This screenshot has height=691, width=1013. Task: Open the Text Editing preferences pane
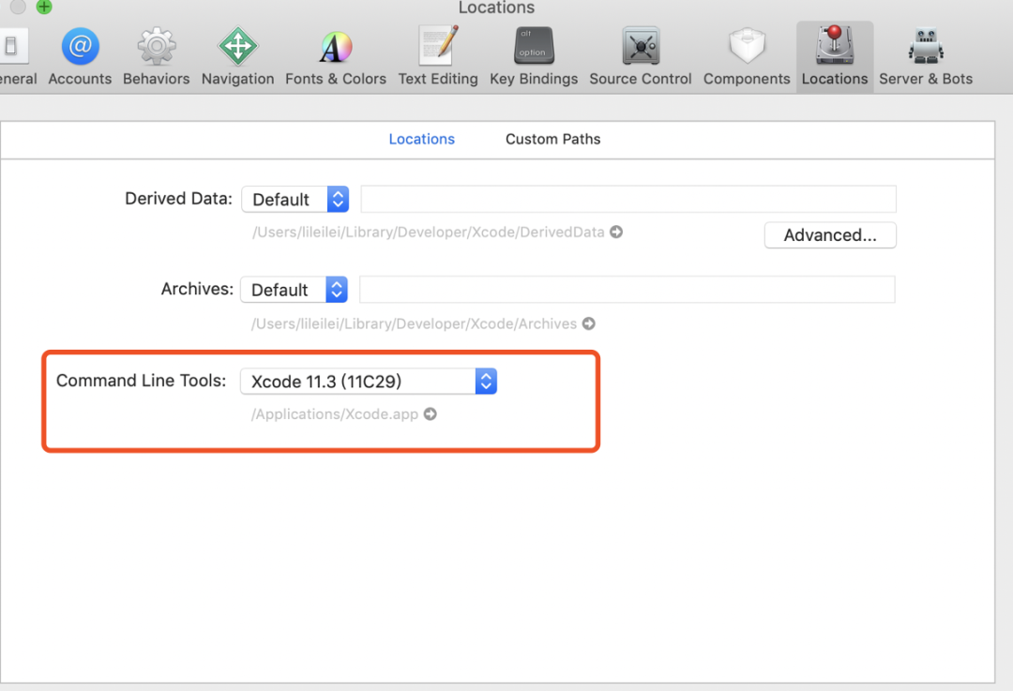coord(438,57)
